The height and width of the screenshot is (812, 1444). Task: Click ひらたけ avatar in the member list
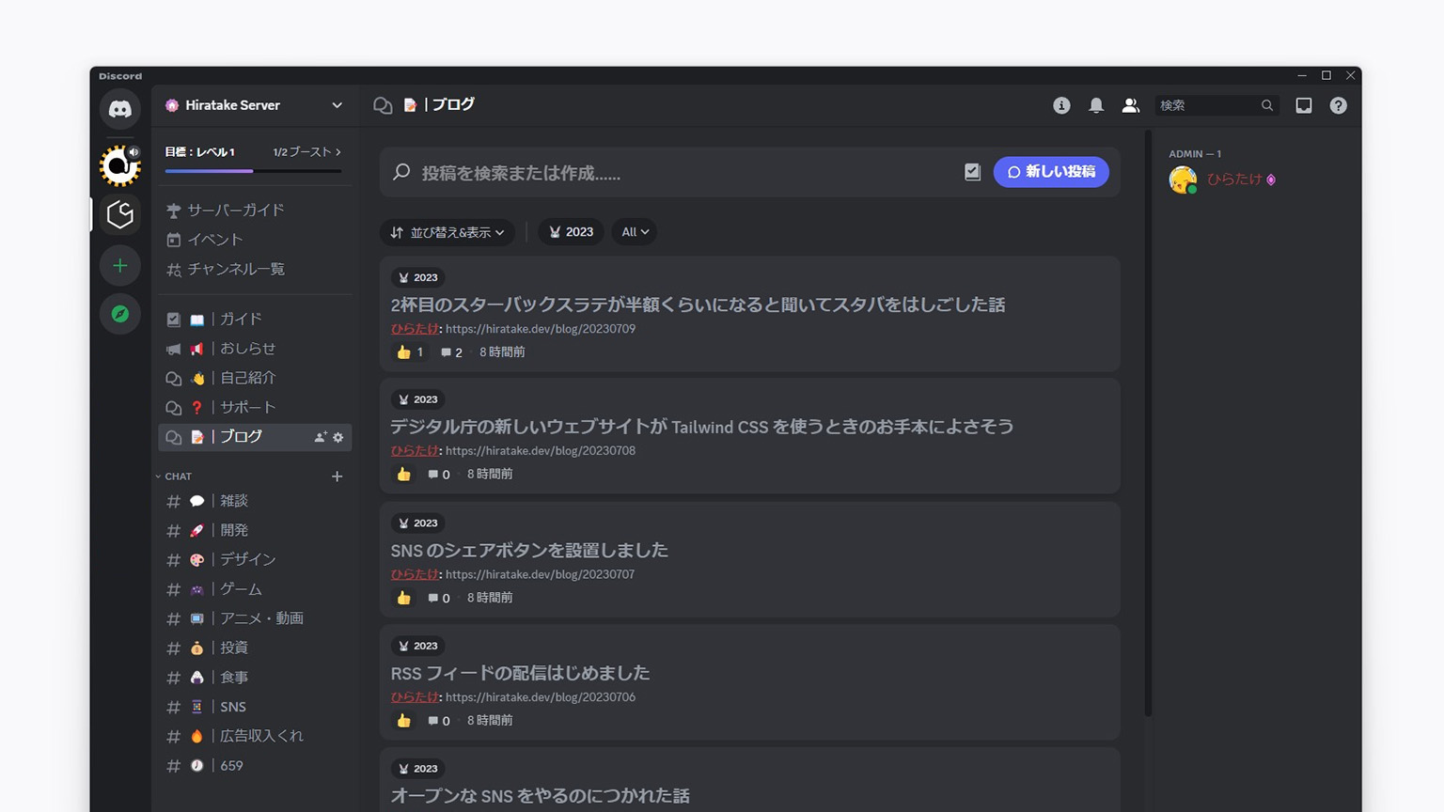click(1183, 180)
